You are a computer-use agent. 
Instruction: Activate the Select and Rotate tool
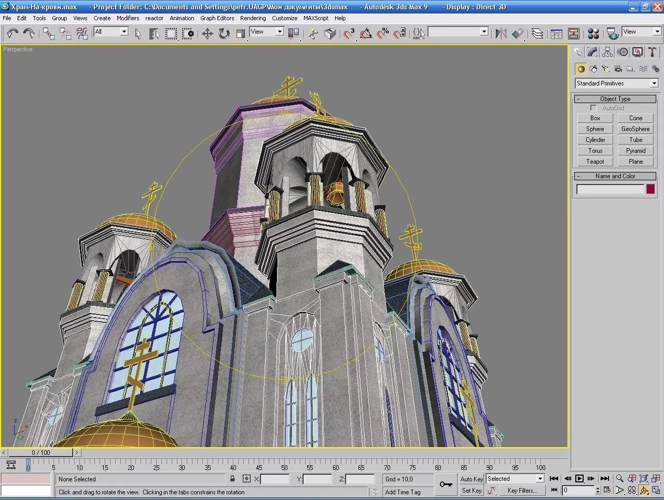[224, 34]
